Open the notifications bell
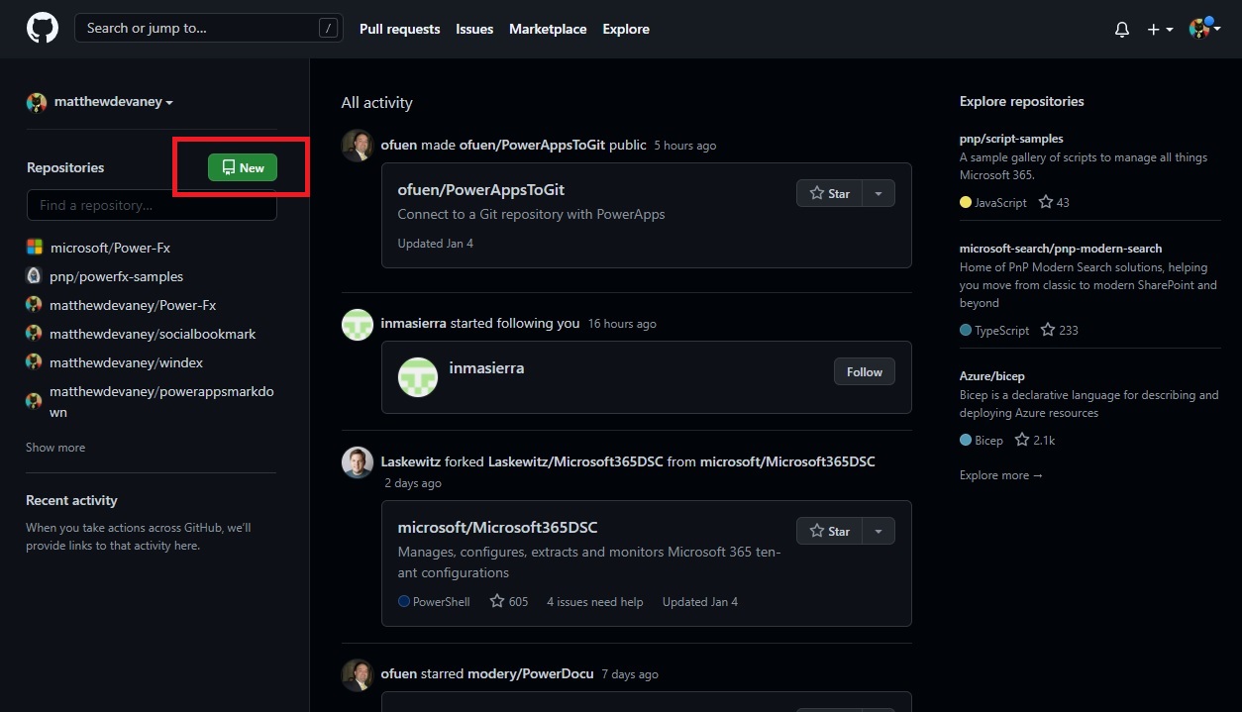 [x=1120, y=29]
